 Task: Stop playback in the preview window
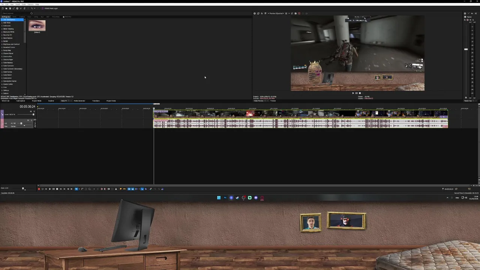point(360,93)
